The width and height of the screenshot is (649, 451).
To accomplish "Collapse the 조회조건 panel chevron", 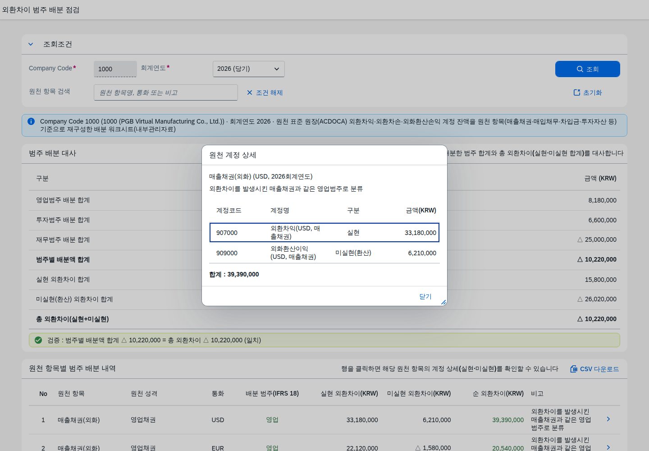I will (x=31, y=44).
